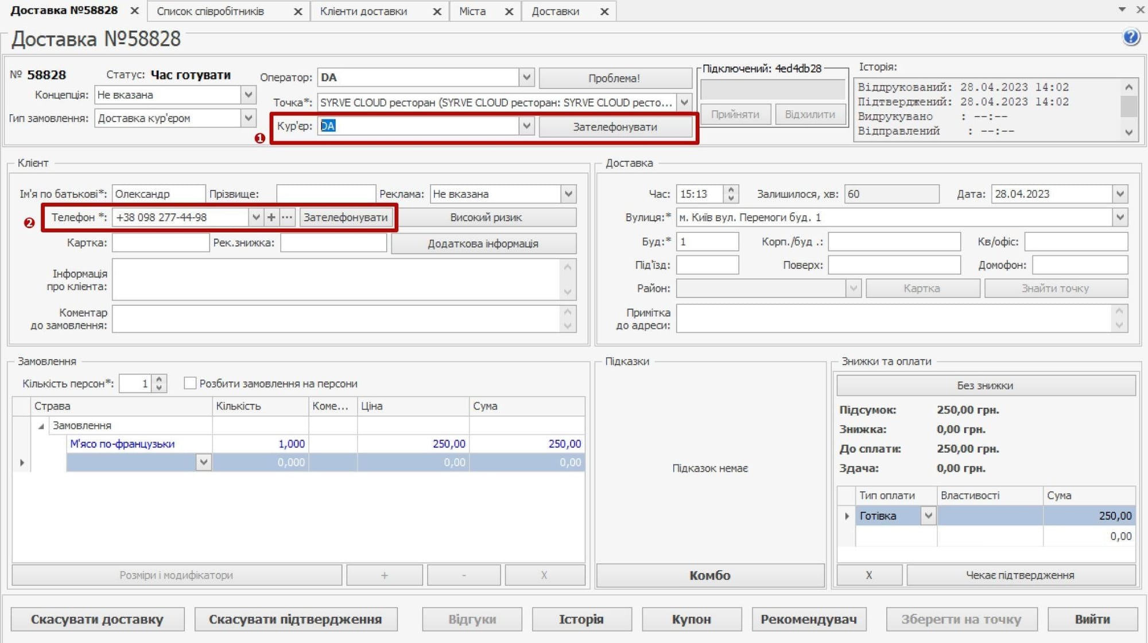Expand the Тип замовлення dropdown
Screen dimensions: 1148x643
tap(248, 118)
